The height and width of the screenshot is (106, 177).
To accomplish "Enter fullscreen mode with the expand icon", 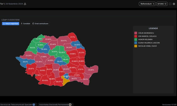I will pyautogui.click(x=170, y=4).
